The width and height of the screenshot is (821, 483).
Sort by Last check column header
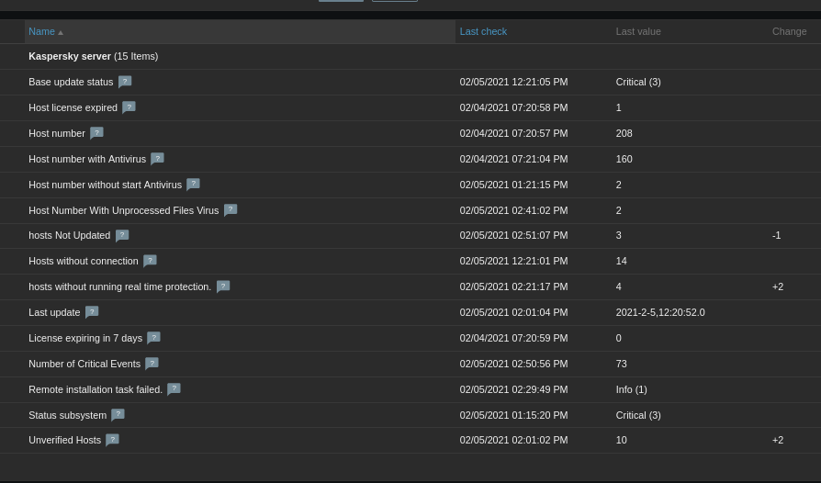point(482,31)
